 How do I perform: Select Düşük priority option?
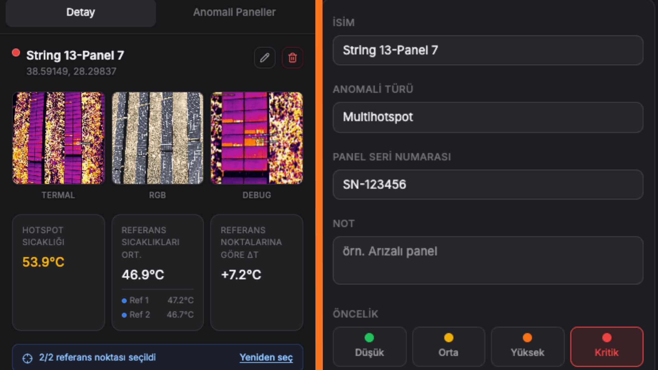[x=369, y=347]
